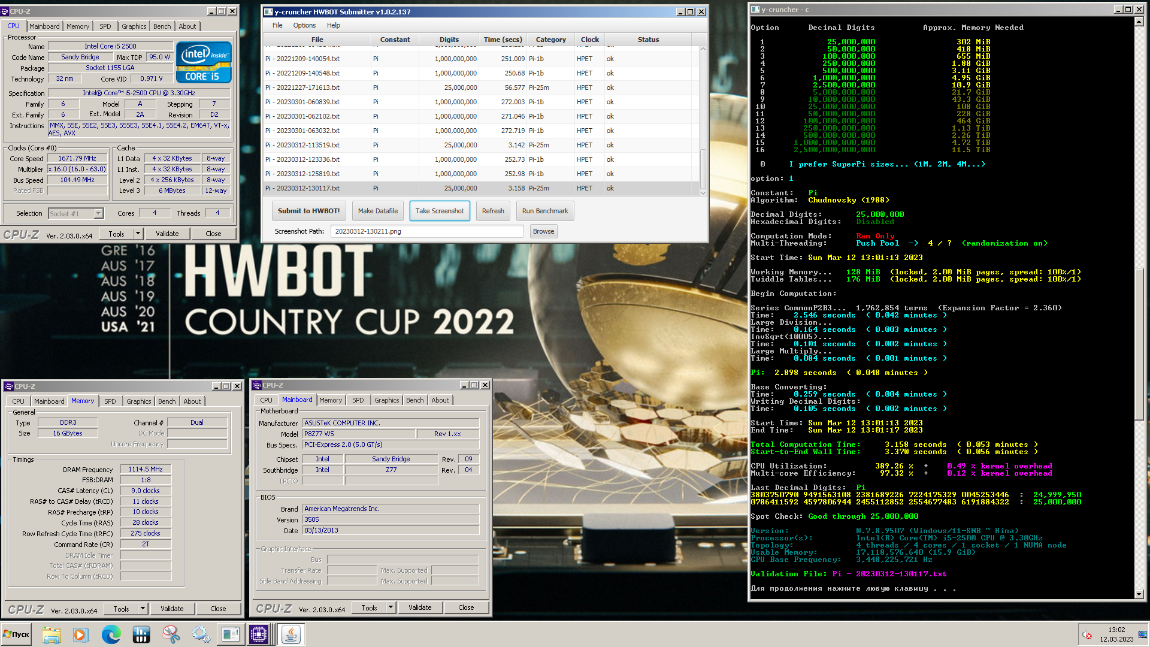The height and width of the screenshot is (647, 1150).
Task: Open Microsoft Edge from the taskbar
Action: (x=111, y=634)
